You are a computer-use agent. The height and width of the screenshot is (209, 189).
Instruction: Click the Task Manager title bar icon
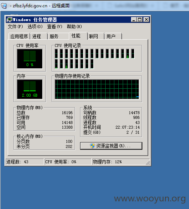pyautogui.click(x=9, y=20)
